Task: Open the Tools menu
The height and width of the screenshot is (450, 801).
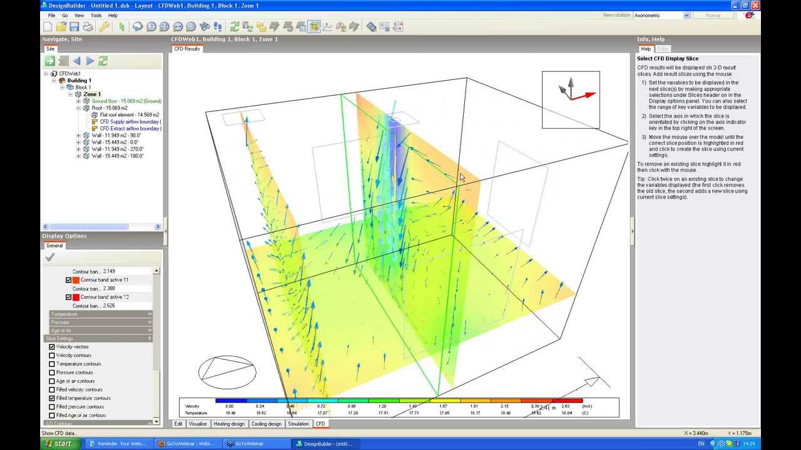Action: [96, 15]
